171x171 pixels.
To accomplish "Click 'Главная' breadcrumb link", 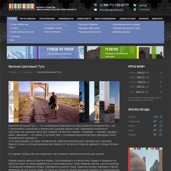I will coord(12,72).
